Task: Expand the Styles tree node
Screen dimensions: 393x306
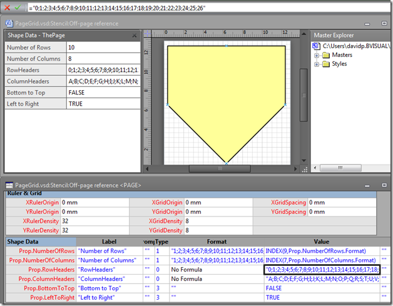Action: (x=317, y=64)
